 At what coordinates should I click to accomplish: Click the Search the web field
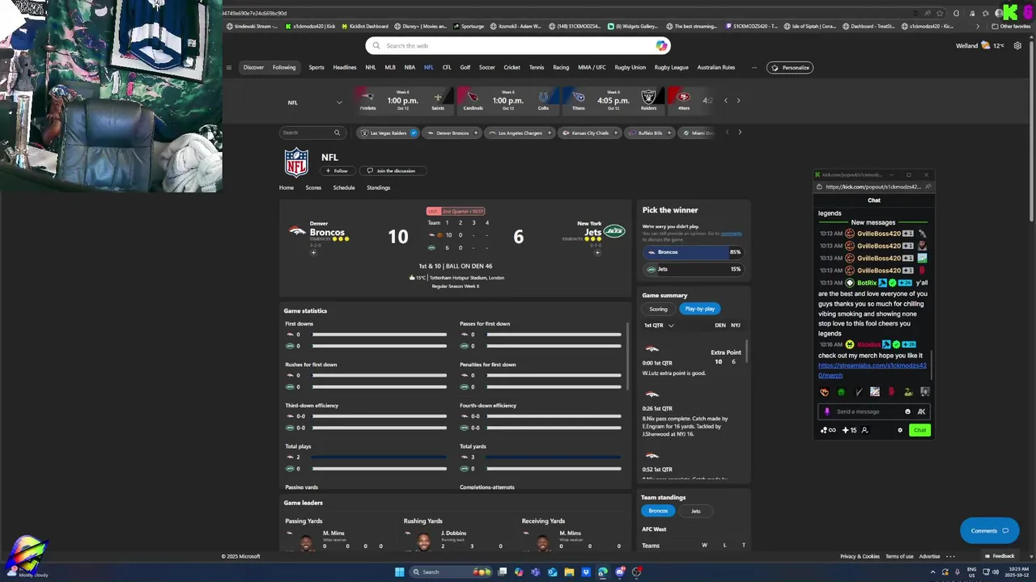[x=518, y=45]
